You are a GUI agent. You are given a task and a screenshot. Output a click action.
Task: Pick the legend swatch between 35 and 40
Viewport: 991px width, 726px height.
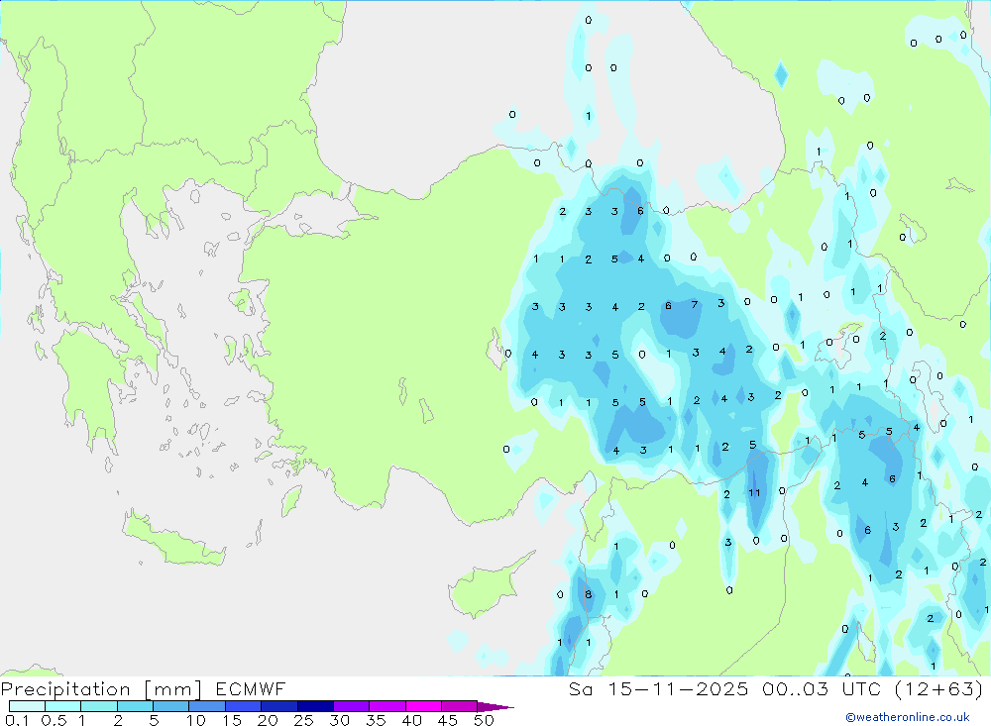pyautogui.click(x=387, y=706)
